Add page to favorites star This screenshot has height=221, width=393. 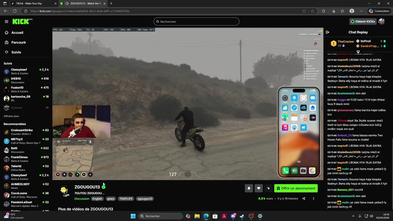click(313, 11)
